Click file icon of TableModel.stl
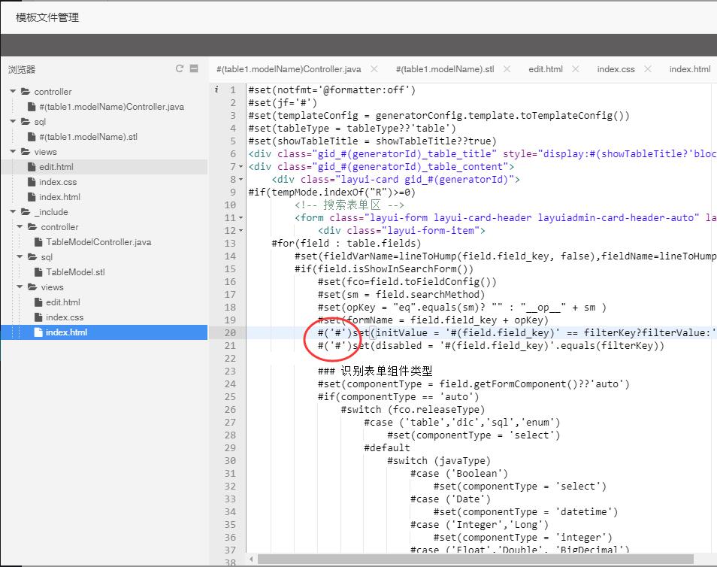Viewport: 717px width, 567px height. click(x=38, y=272)
